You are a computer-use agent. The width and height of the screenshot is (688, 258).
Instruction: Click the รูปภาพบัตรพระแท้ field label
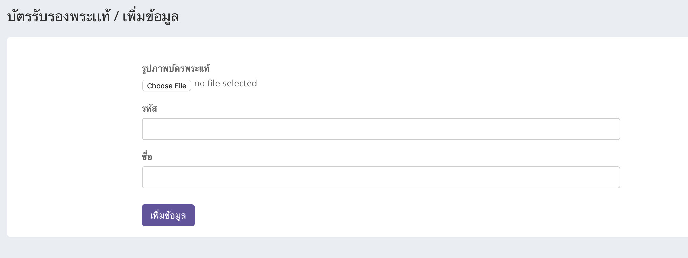click(176, 68)
